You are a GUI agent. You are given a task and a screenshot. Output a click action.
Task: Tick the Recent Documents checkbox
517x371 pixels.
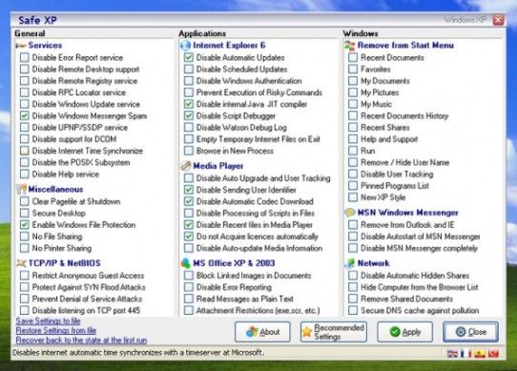click(353, 57)
